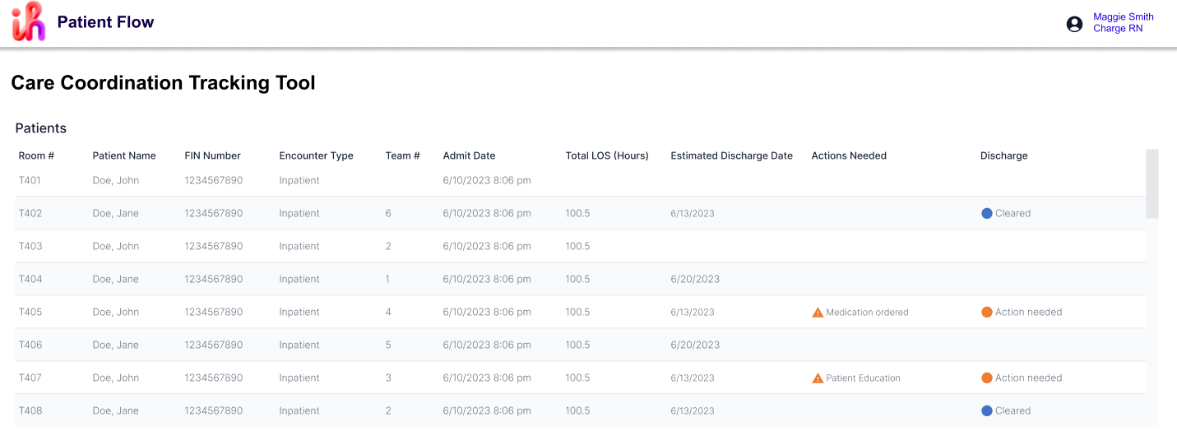Click the warning icon beside Medication ordered

(x=818, y=313)
